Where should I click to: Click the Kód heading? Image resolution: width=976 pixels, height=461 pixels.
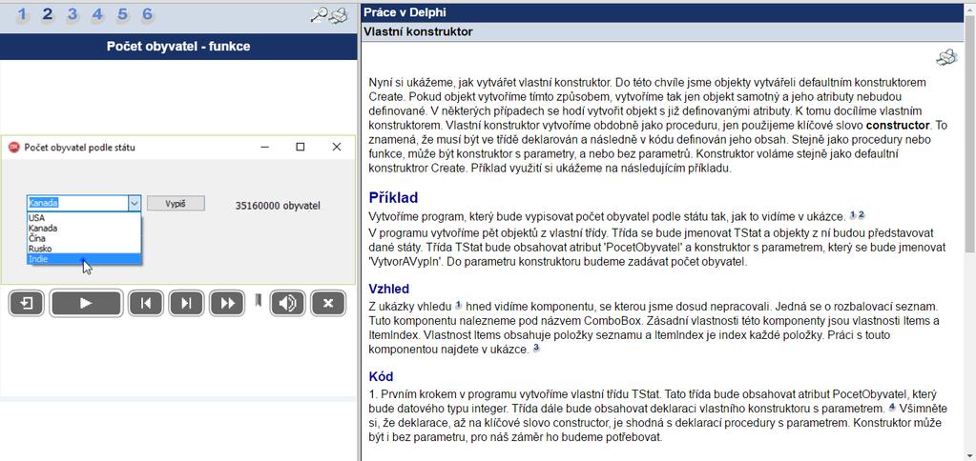pos(381,376)
